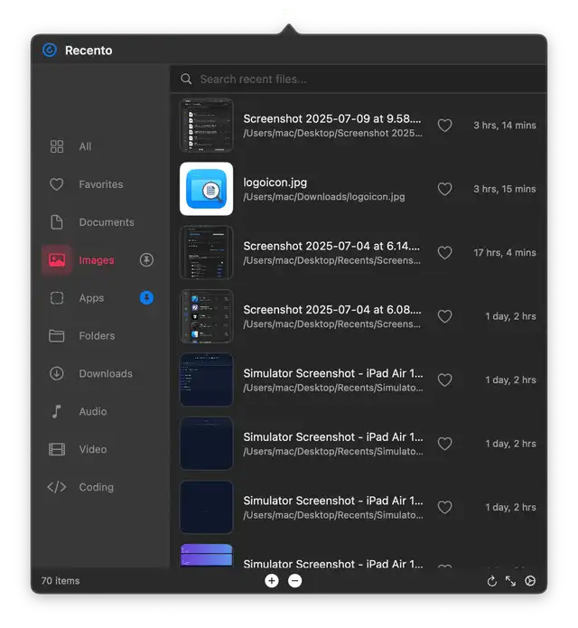Viewport: 578px width, 628px height.
Task: Switch to the Documents tab label
Action: 107,222
